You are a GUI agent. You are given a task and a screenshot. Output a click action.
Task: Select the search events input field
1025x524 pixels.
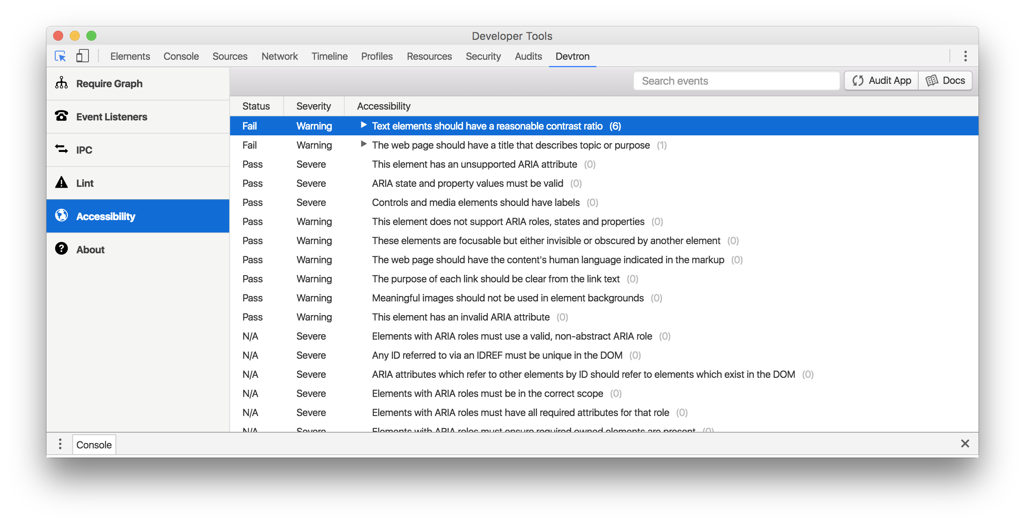736,80
